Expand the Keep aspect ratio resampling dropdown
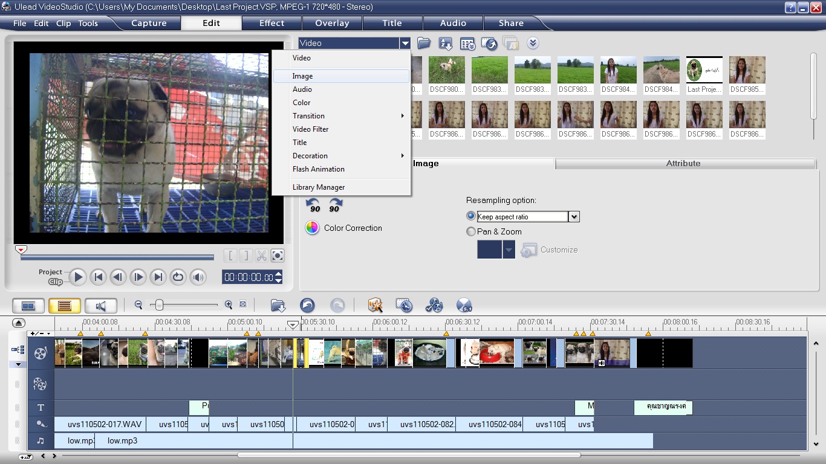826x464 pixels. 574,217
